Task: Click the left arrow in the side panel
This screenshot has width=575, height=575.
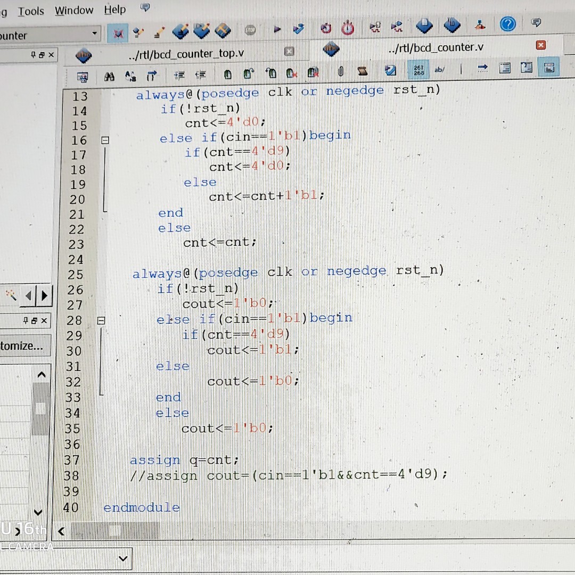Action: coord(28,295)
